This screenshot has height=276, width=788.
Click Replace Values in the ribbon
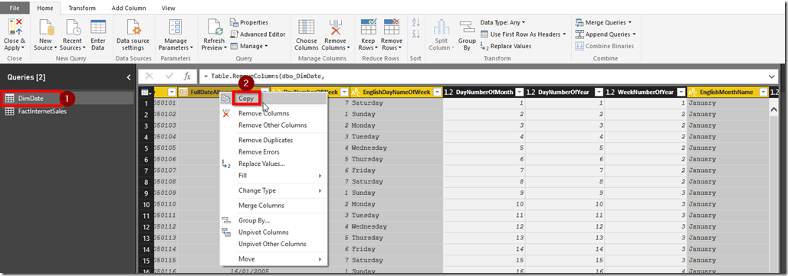[x=506, y=46]
